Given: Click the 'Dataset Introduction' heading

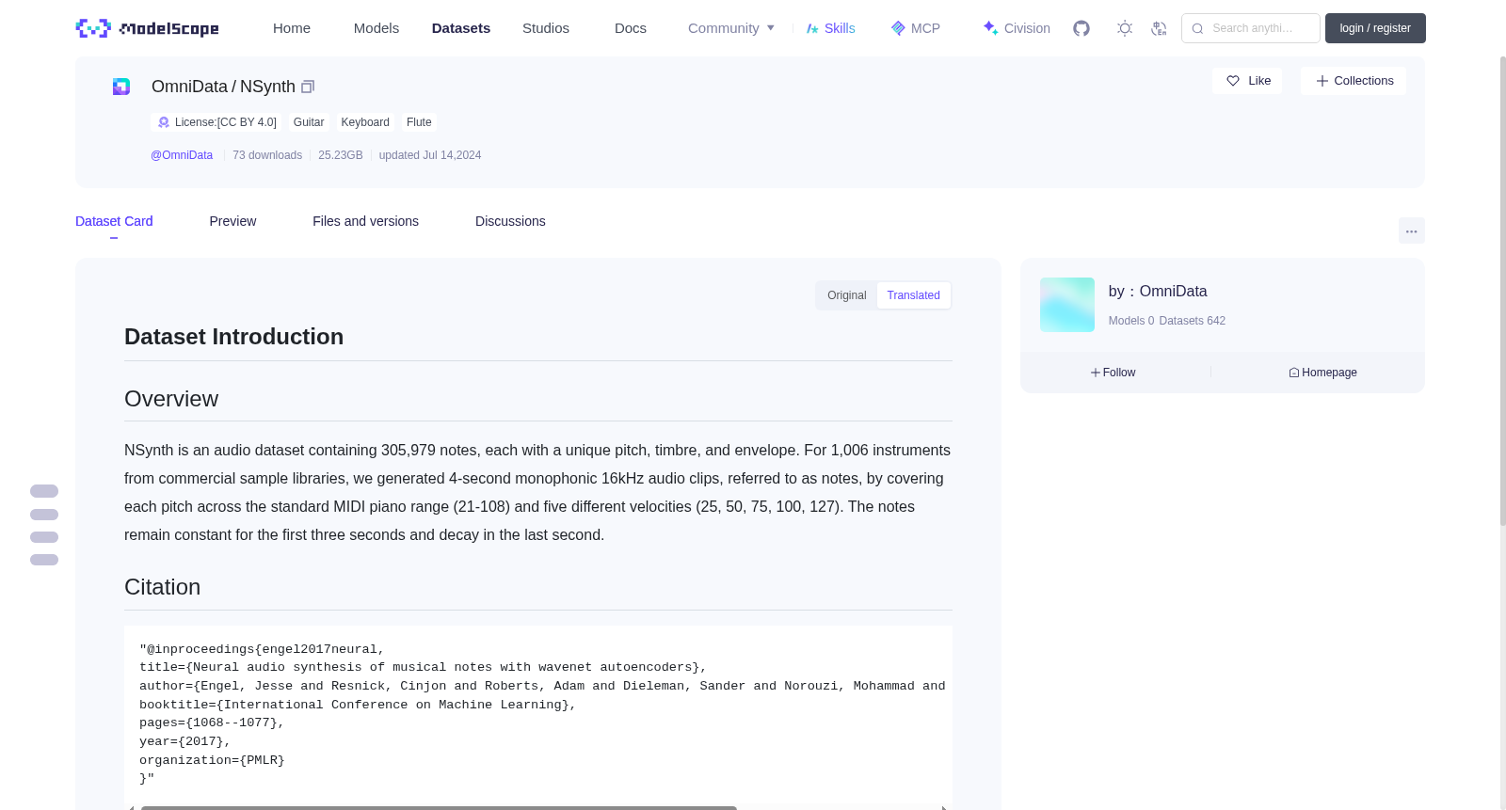Looking at the screenshot, I should click(234, 337).
